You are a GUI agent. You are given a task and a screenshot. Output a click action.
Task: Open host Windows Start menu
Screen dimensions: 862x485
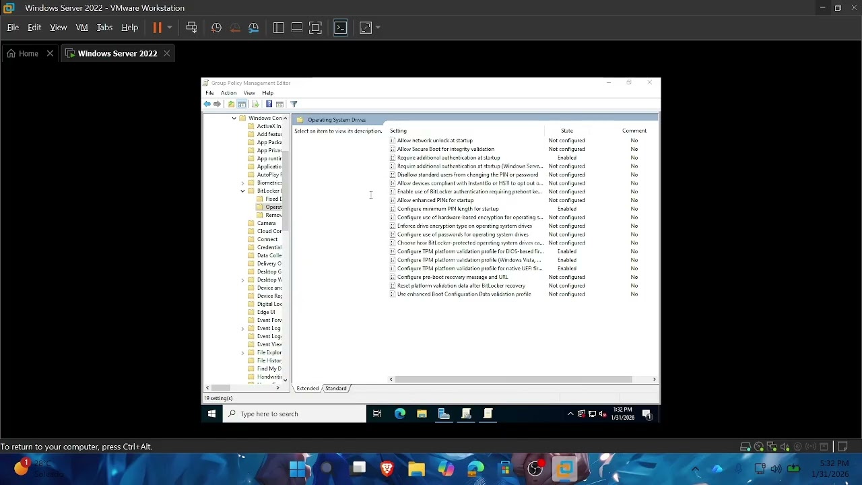297,468
